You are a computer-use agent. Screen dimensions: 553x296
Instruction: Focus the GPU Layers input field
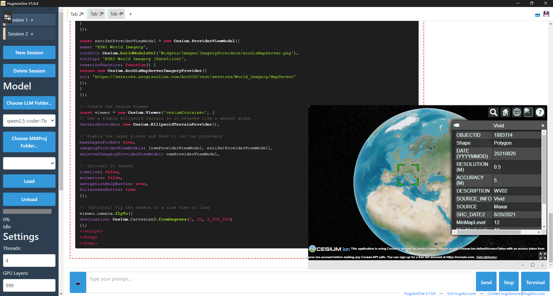(x=29, y=285)
